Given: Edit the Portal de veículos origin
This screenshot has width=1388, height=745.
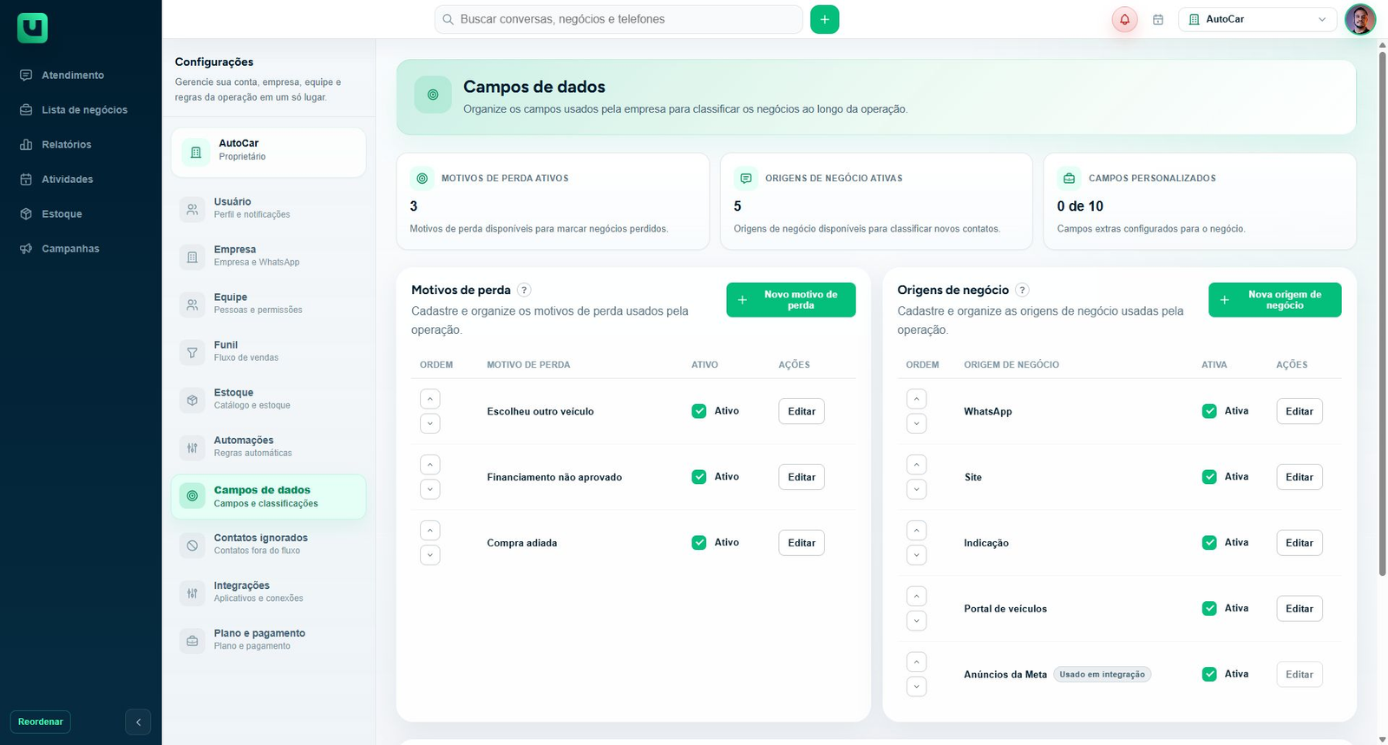Looking at the screenshot, I should point(1299,609).
